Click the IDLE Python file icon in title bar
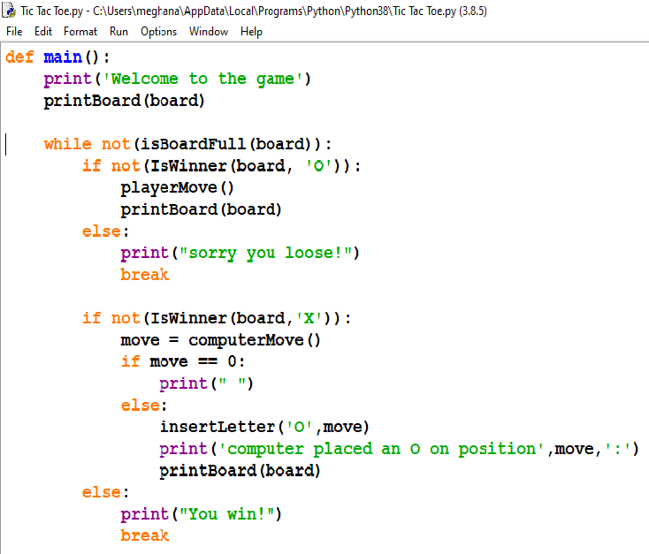 click(9, 11)
